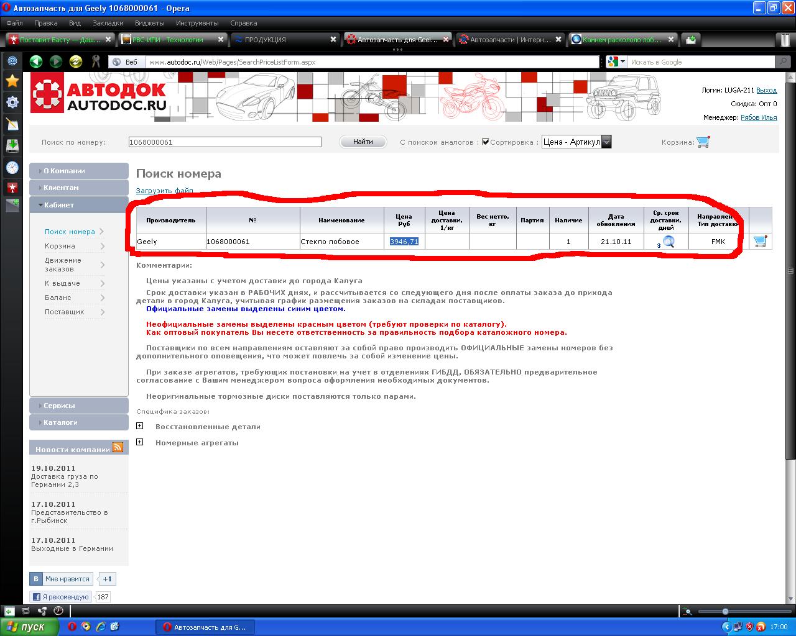The image size is (796, 636).
Task: Click the Загрузить файл link
Action: (165, 191)
